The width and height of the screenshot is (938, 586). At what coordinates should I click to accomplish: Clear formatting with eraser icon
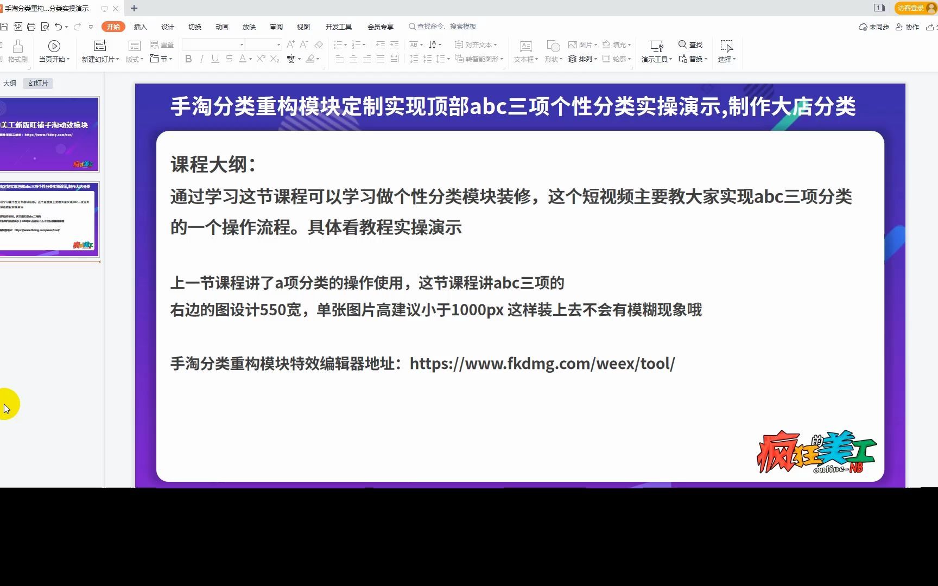[x=319, y=44]
